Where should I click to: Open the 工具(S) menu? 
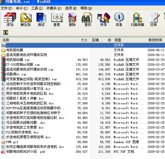[37, 8]
